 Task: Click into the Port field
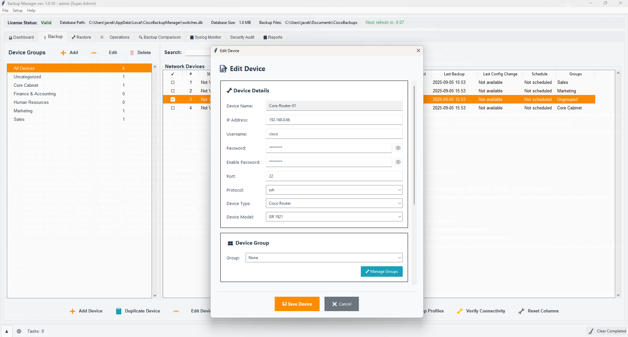[x=334, y=176]
